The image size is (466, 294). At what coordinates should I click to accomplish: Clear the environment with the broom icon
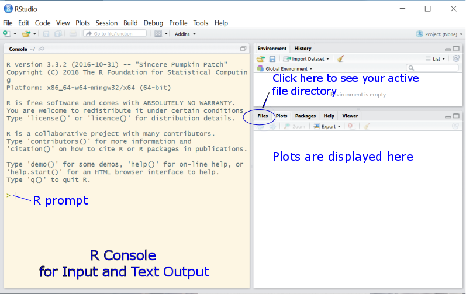341,58
